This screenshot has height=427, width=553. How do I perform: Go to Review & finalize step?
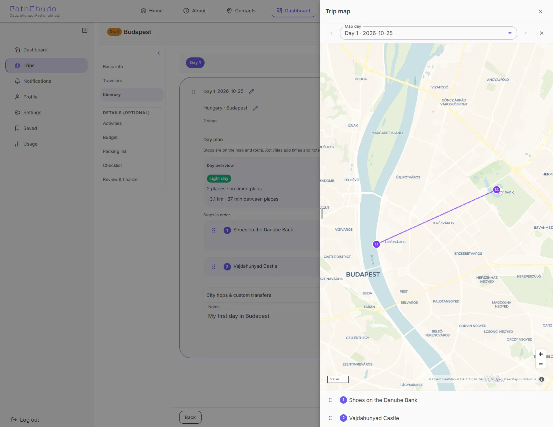click(132, 180)
